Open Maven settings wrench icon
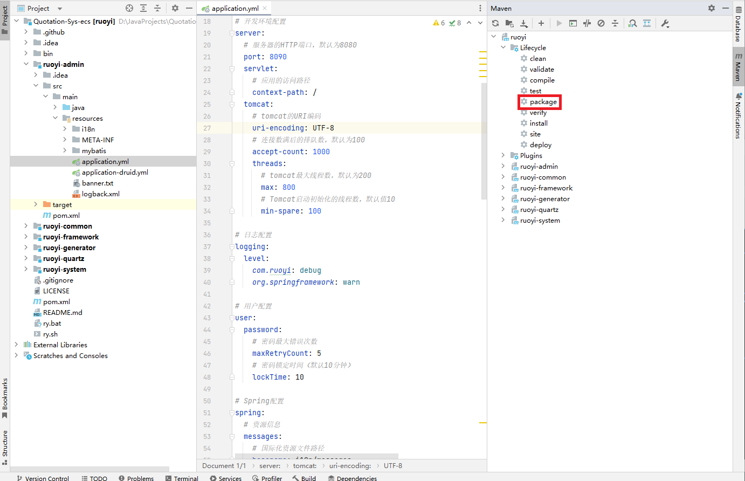The height and width of the screenshot is (481, 745). [665, 23]
